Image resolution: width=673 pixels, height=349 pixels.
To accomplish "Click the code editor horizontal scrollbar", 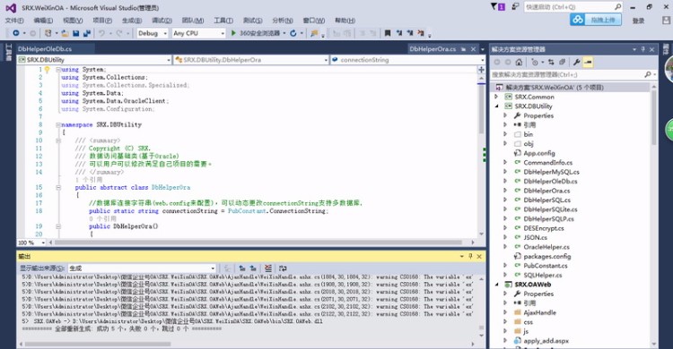I will click(258, 243).
